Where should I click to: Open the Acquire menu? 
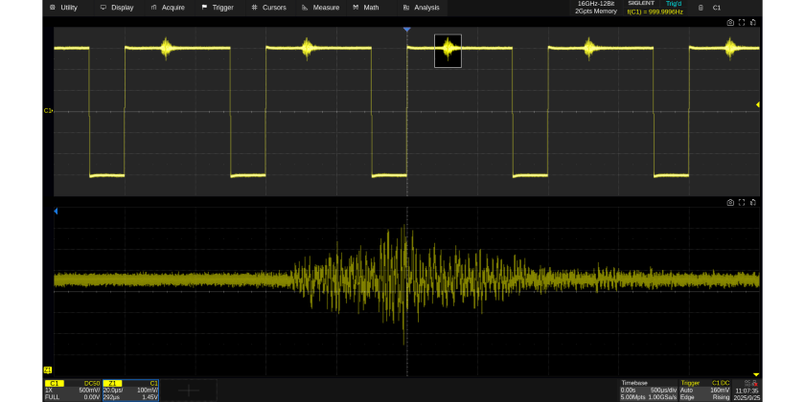[168, 7]
